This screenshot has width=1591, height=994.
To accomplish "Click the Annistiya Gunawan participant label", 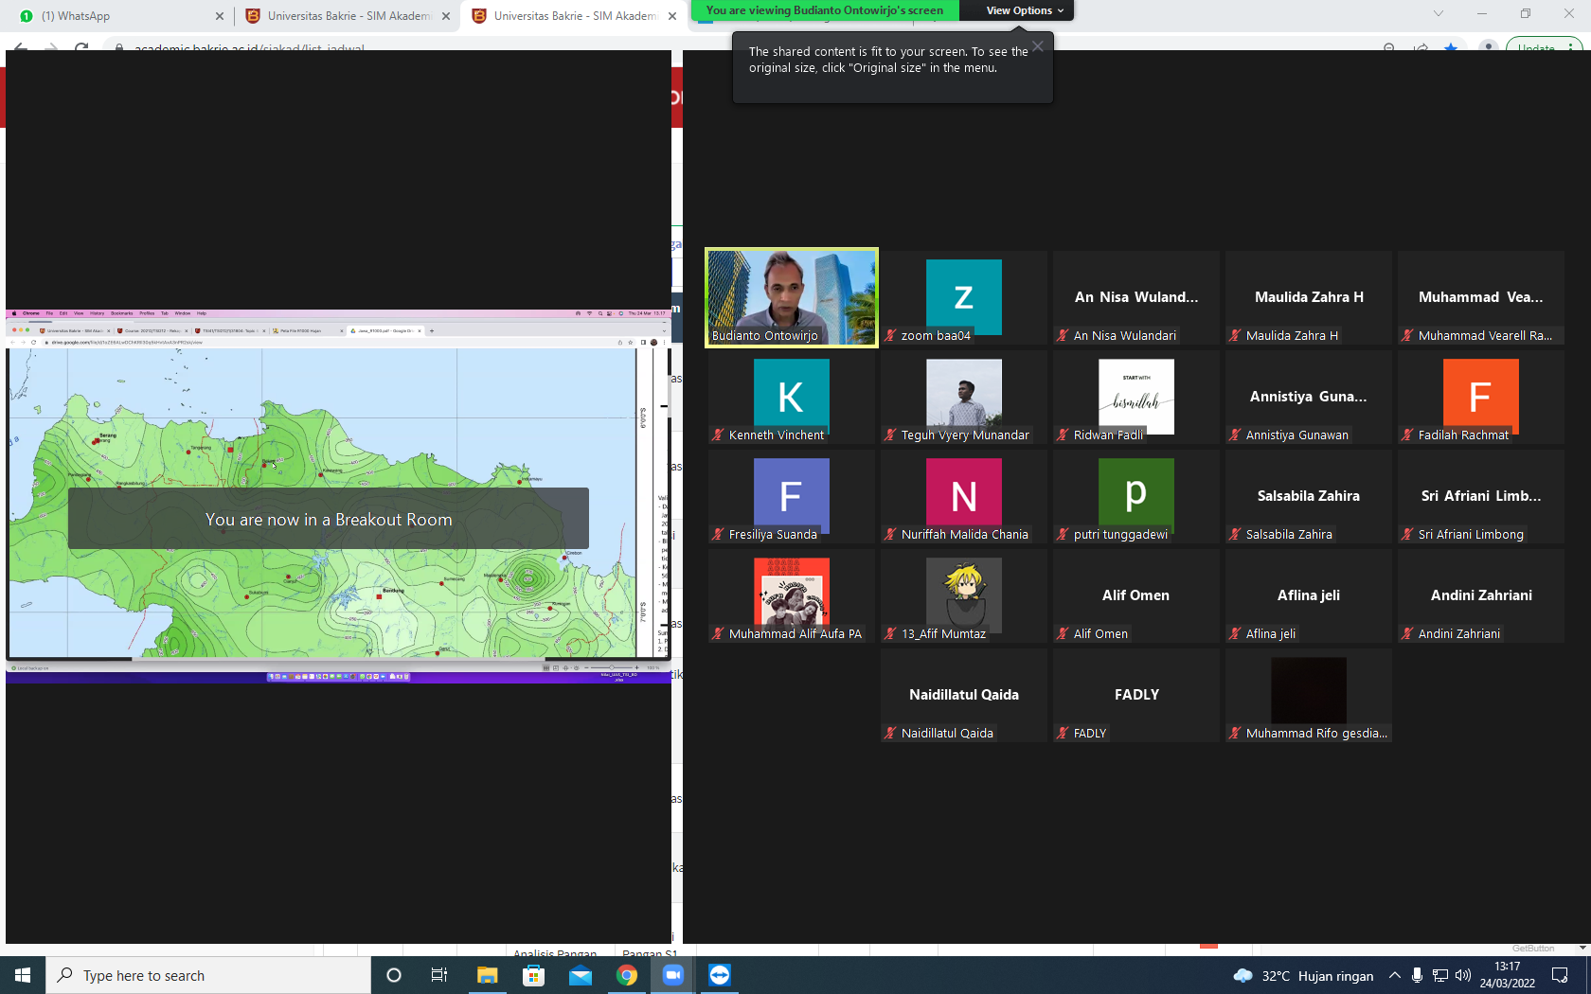I will 1297,435.
